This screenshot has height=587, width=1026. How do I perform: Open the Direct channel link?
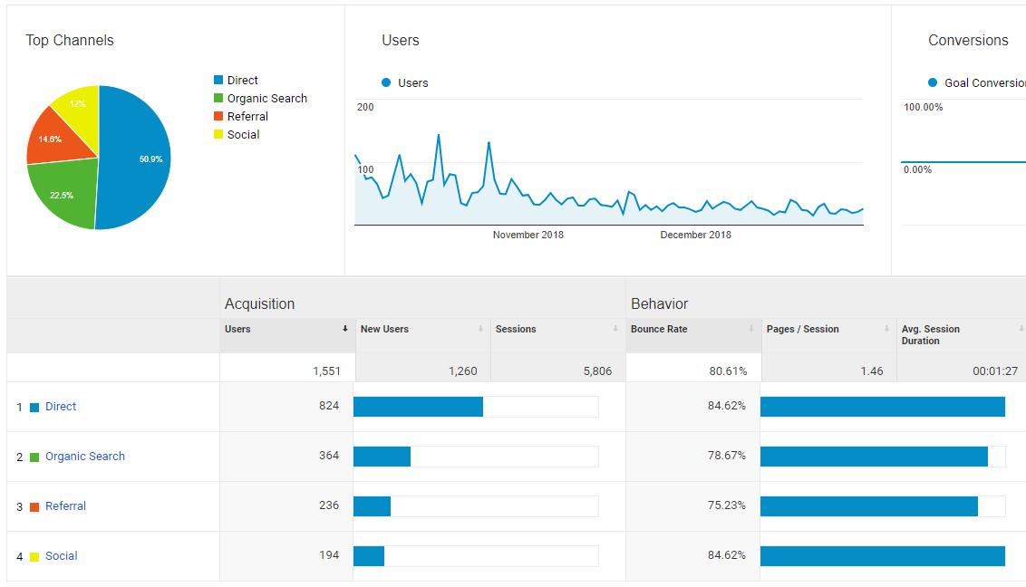(x=61, y=407)
